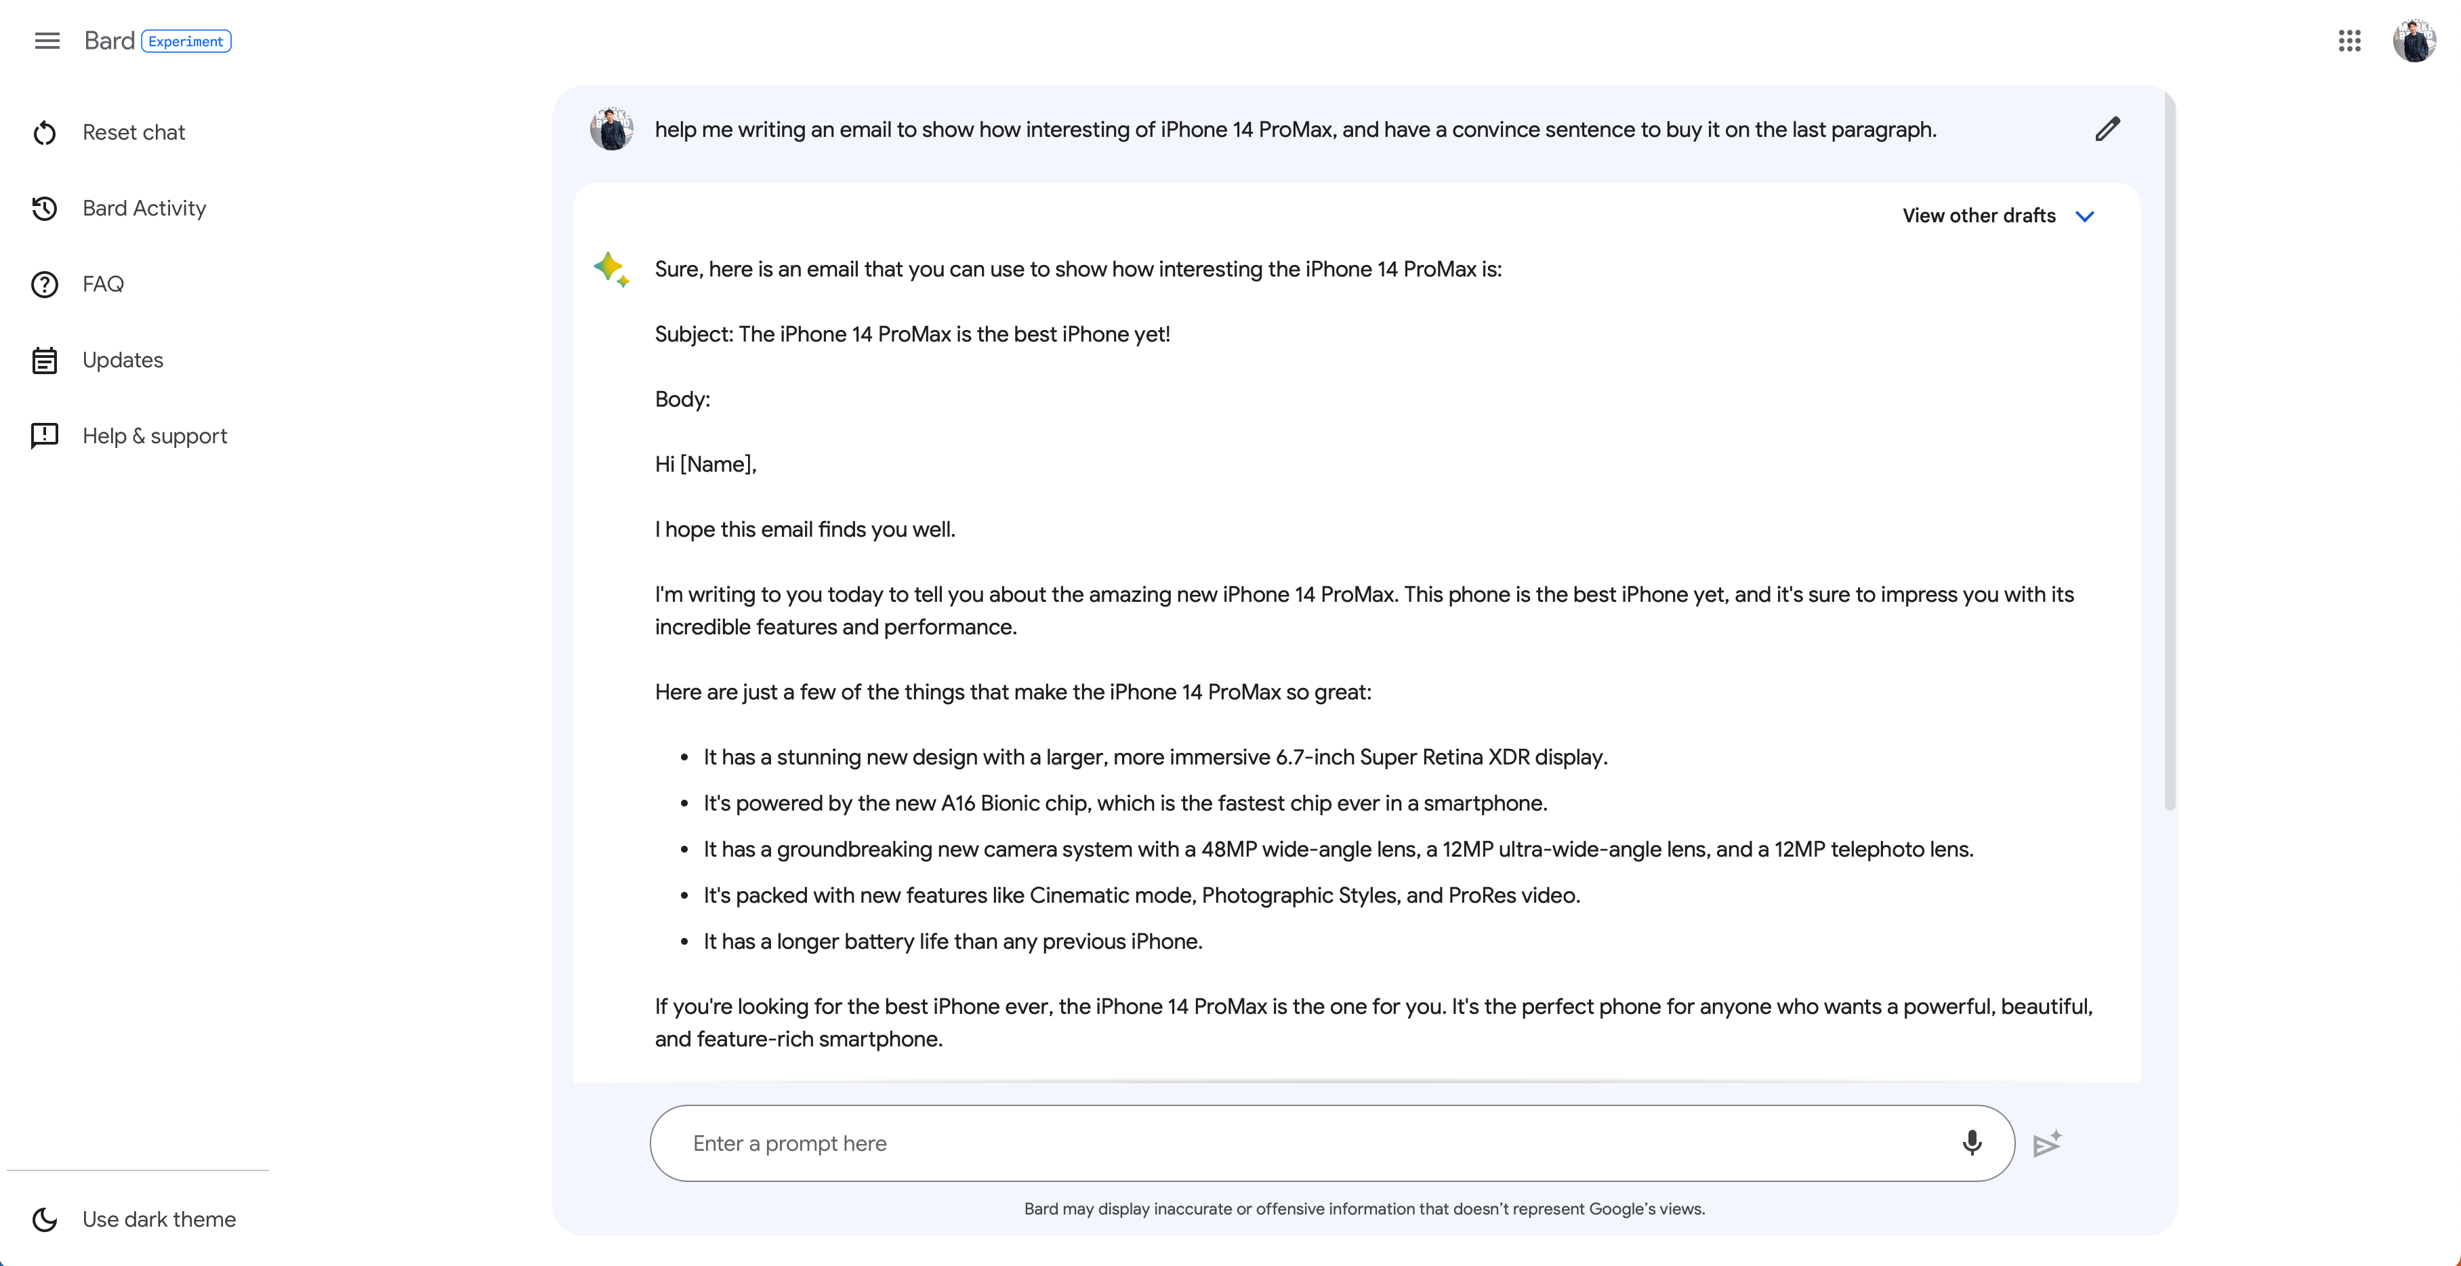Select Bard Activity in sidebar

coord(144,208)
